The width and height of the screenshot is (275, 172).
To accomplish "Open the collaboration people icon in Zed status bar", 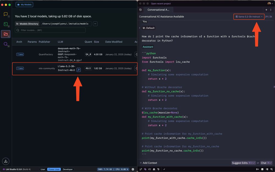I will (154, 169).
